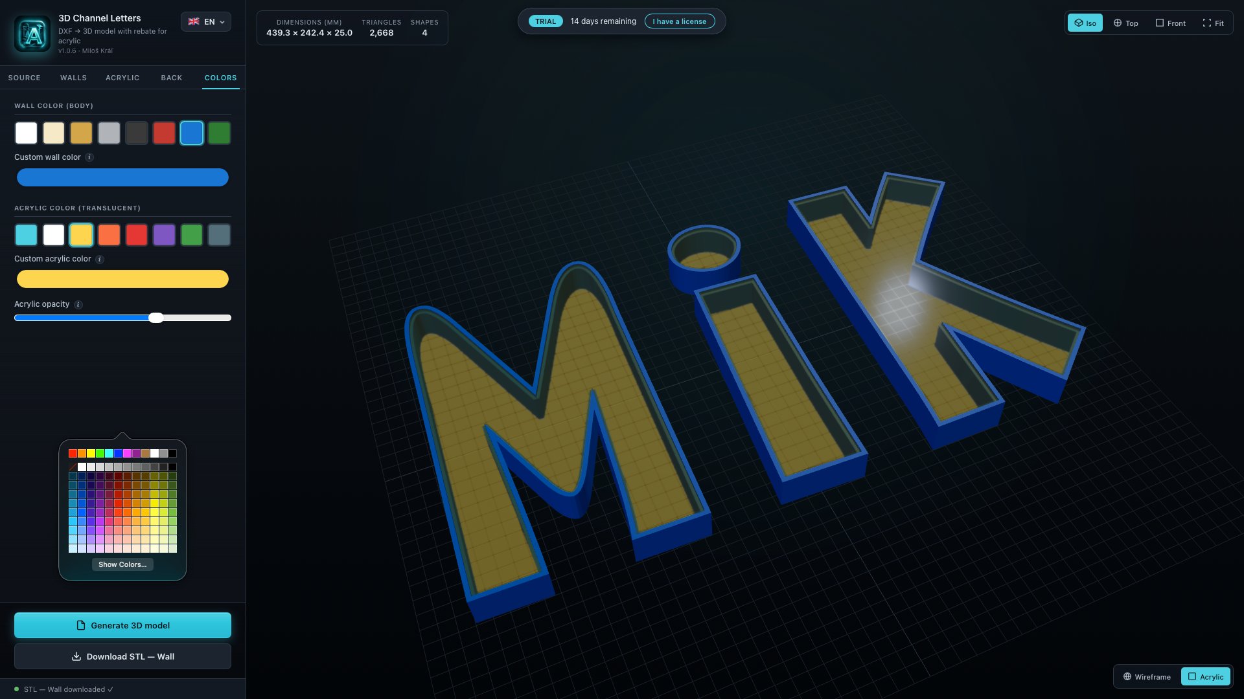Click the info icon beside Custom wall color
The height and width of the screenshot is (699, 1244).
coord(89,157)
